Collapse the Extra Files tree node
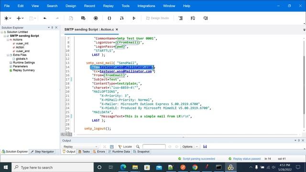The height and width of the screenshot is (172, 306). point(8,55)
